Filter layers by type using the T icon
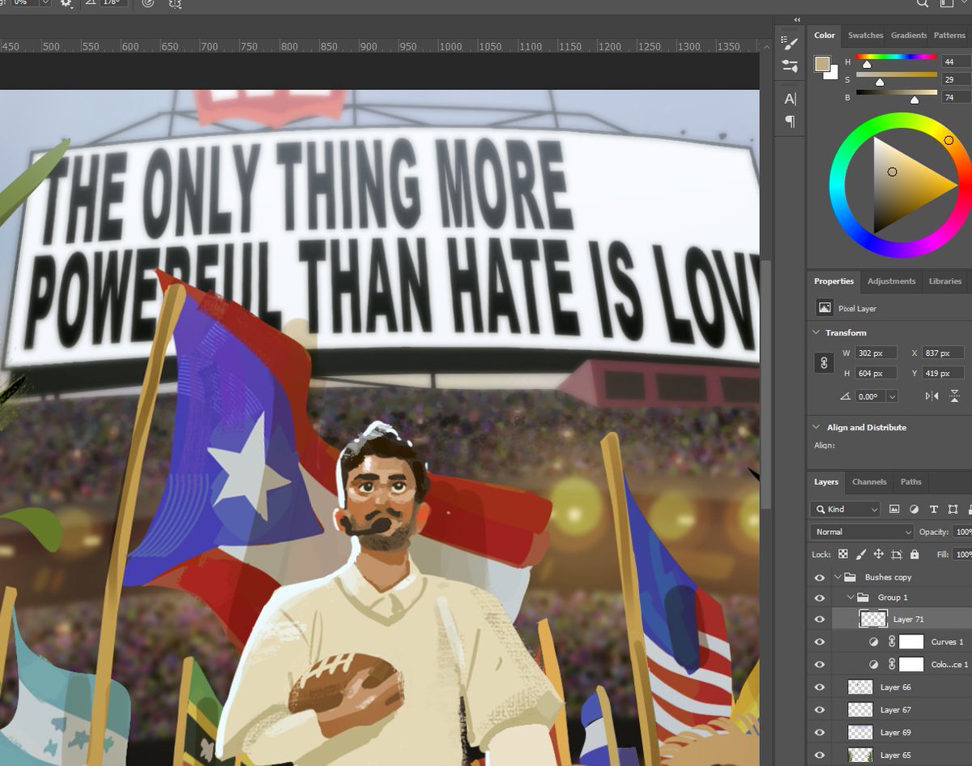 point(934,509)
